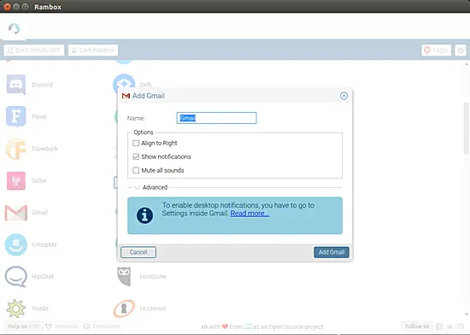Click the Discord service icon

click(16, 85)
